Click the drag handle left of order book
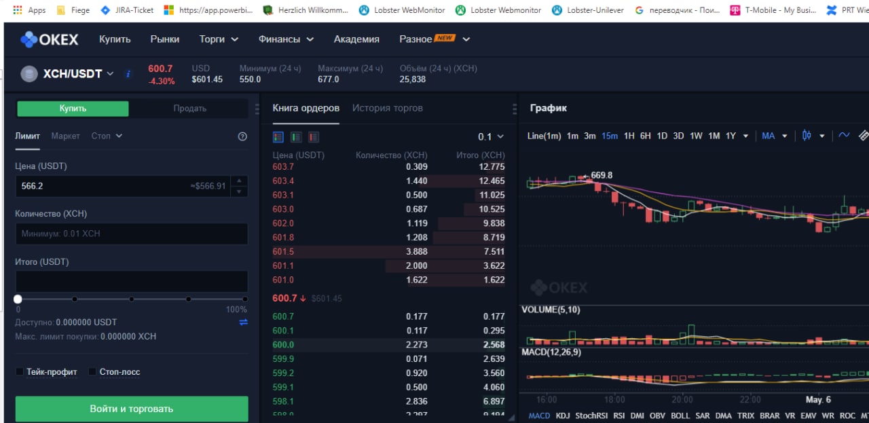This screenshot has height=423, width=869. (257, 109)
